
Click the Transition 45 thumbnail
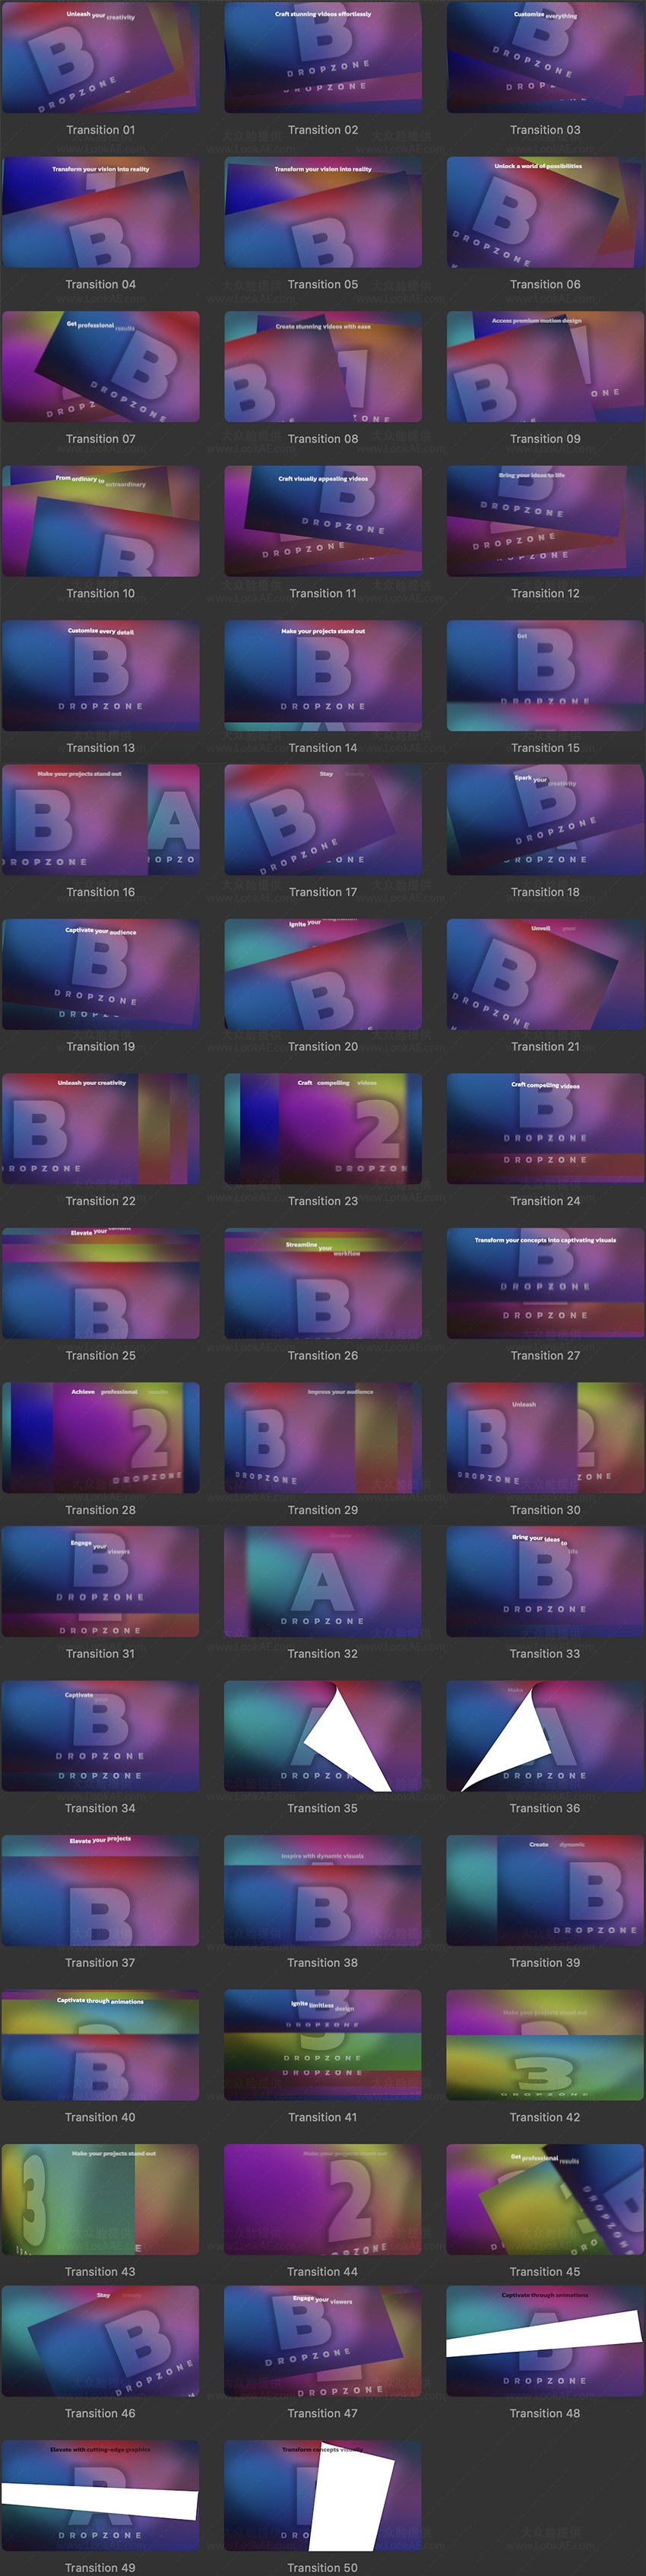[545, 2199]
